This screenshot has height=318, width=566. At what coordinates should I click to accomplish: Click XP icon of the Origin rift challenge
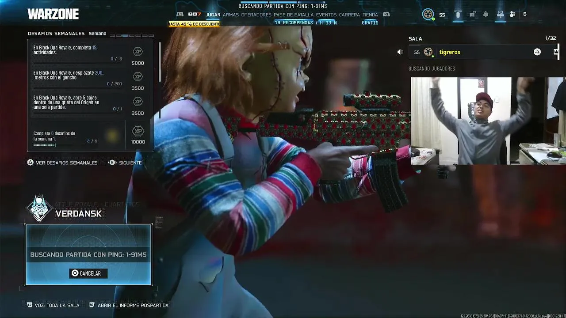pos(138,102)
